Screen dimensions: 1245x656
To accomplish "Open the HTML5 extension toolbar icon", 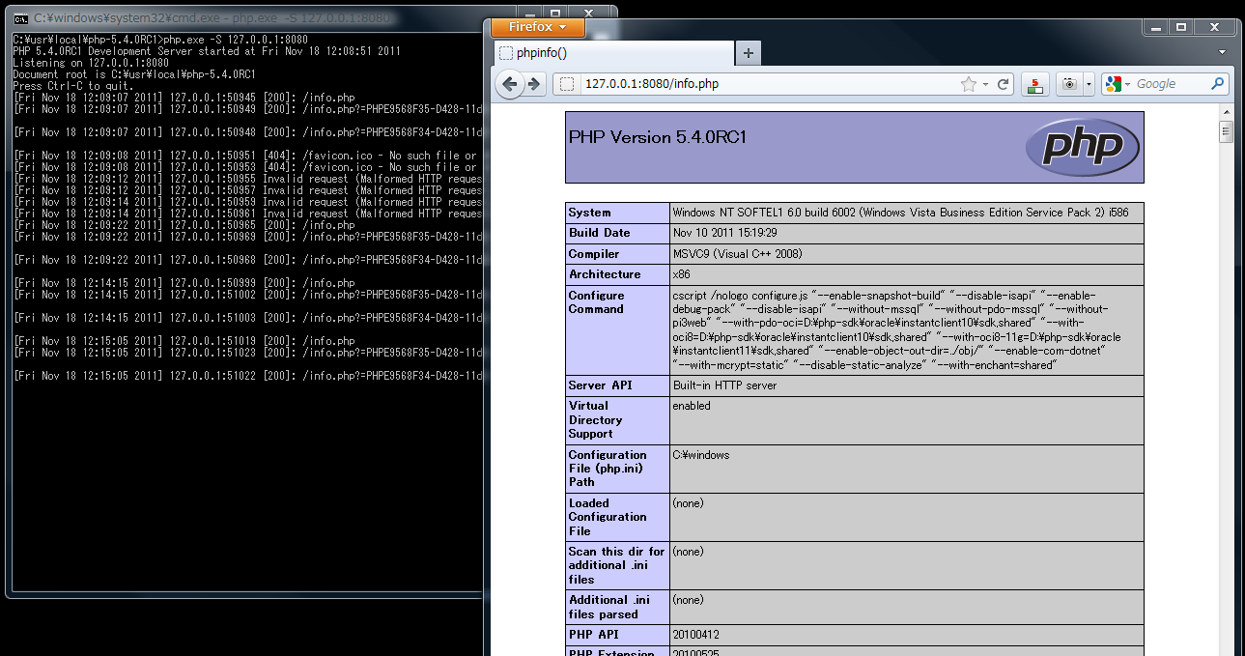I will [x=1035, y=84].
